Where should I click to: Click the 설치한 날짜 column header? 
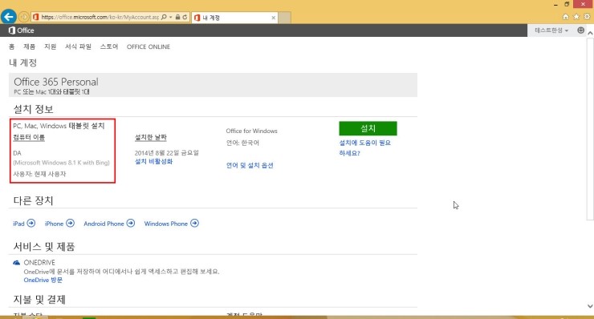click(151, 137)
